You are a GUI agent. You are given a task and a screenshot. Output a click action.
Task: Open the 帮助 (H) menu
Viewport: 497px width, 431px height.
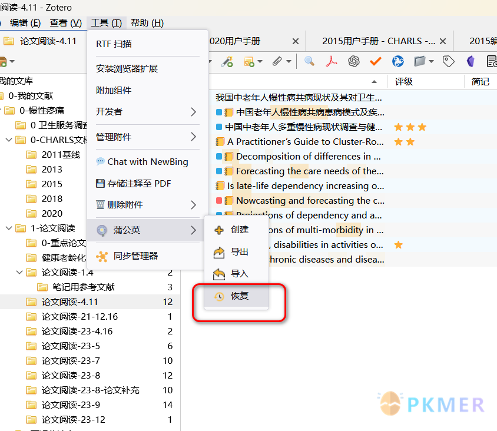pyautogui.click(x=147, y=23)
